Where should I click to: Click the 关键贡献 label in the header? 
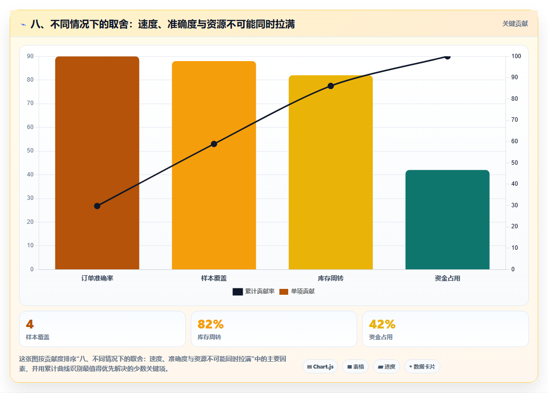[515, 24]
